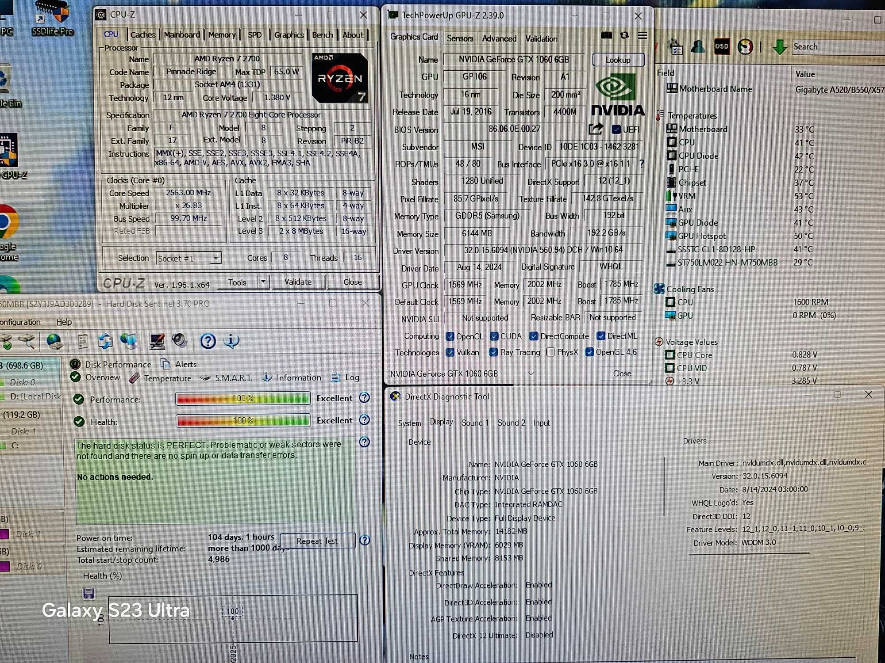The image size is (885, 663).
Task: Open Sensors tab in GPU-Z
Action: pyautogui.click(x=460, y=38)
